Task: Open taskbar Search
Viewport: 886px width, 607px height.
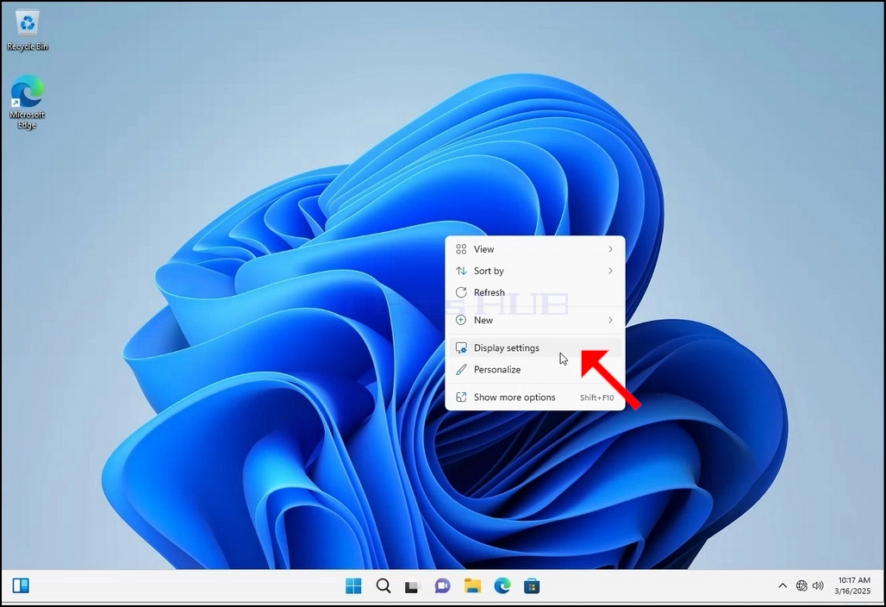Action: point(384,586)
